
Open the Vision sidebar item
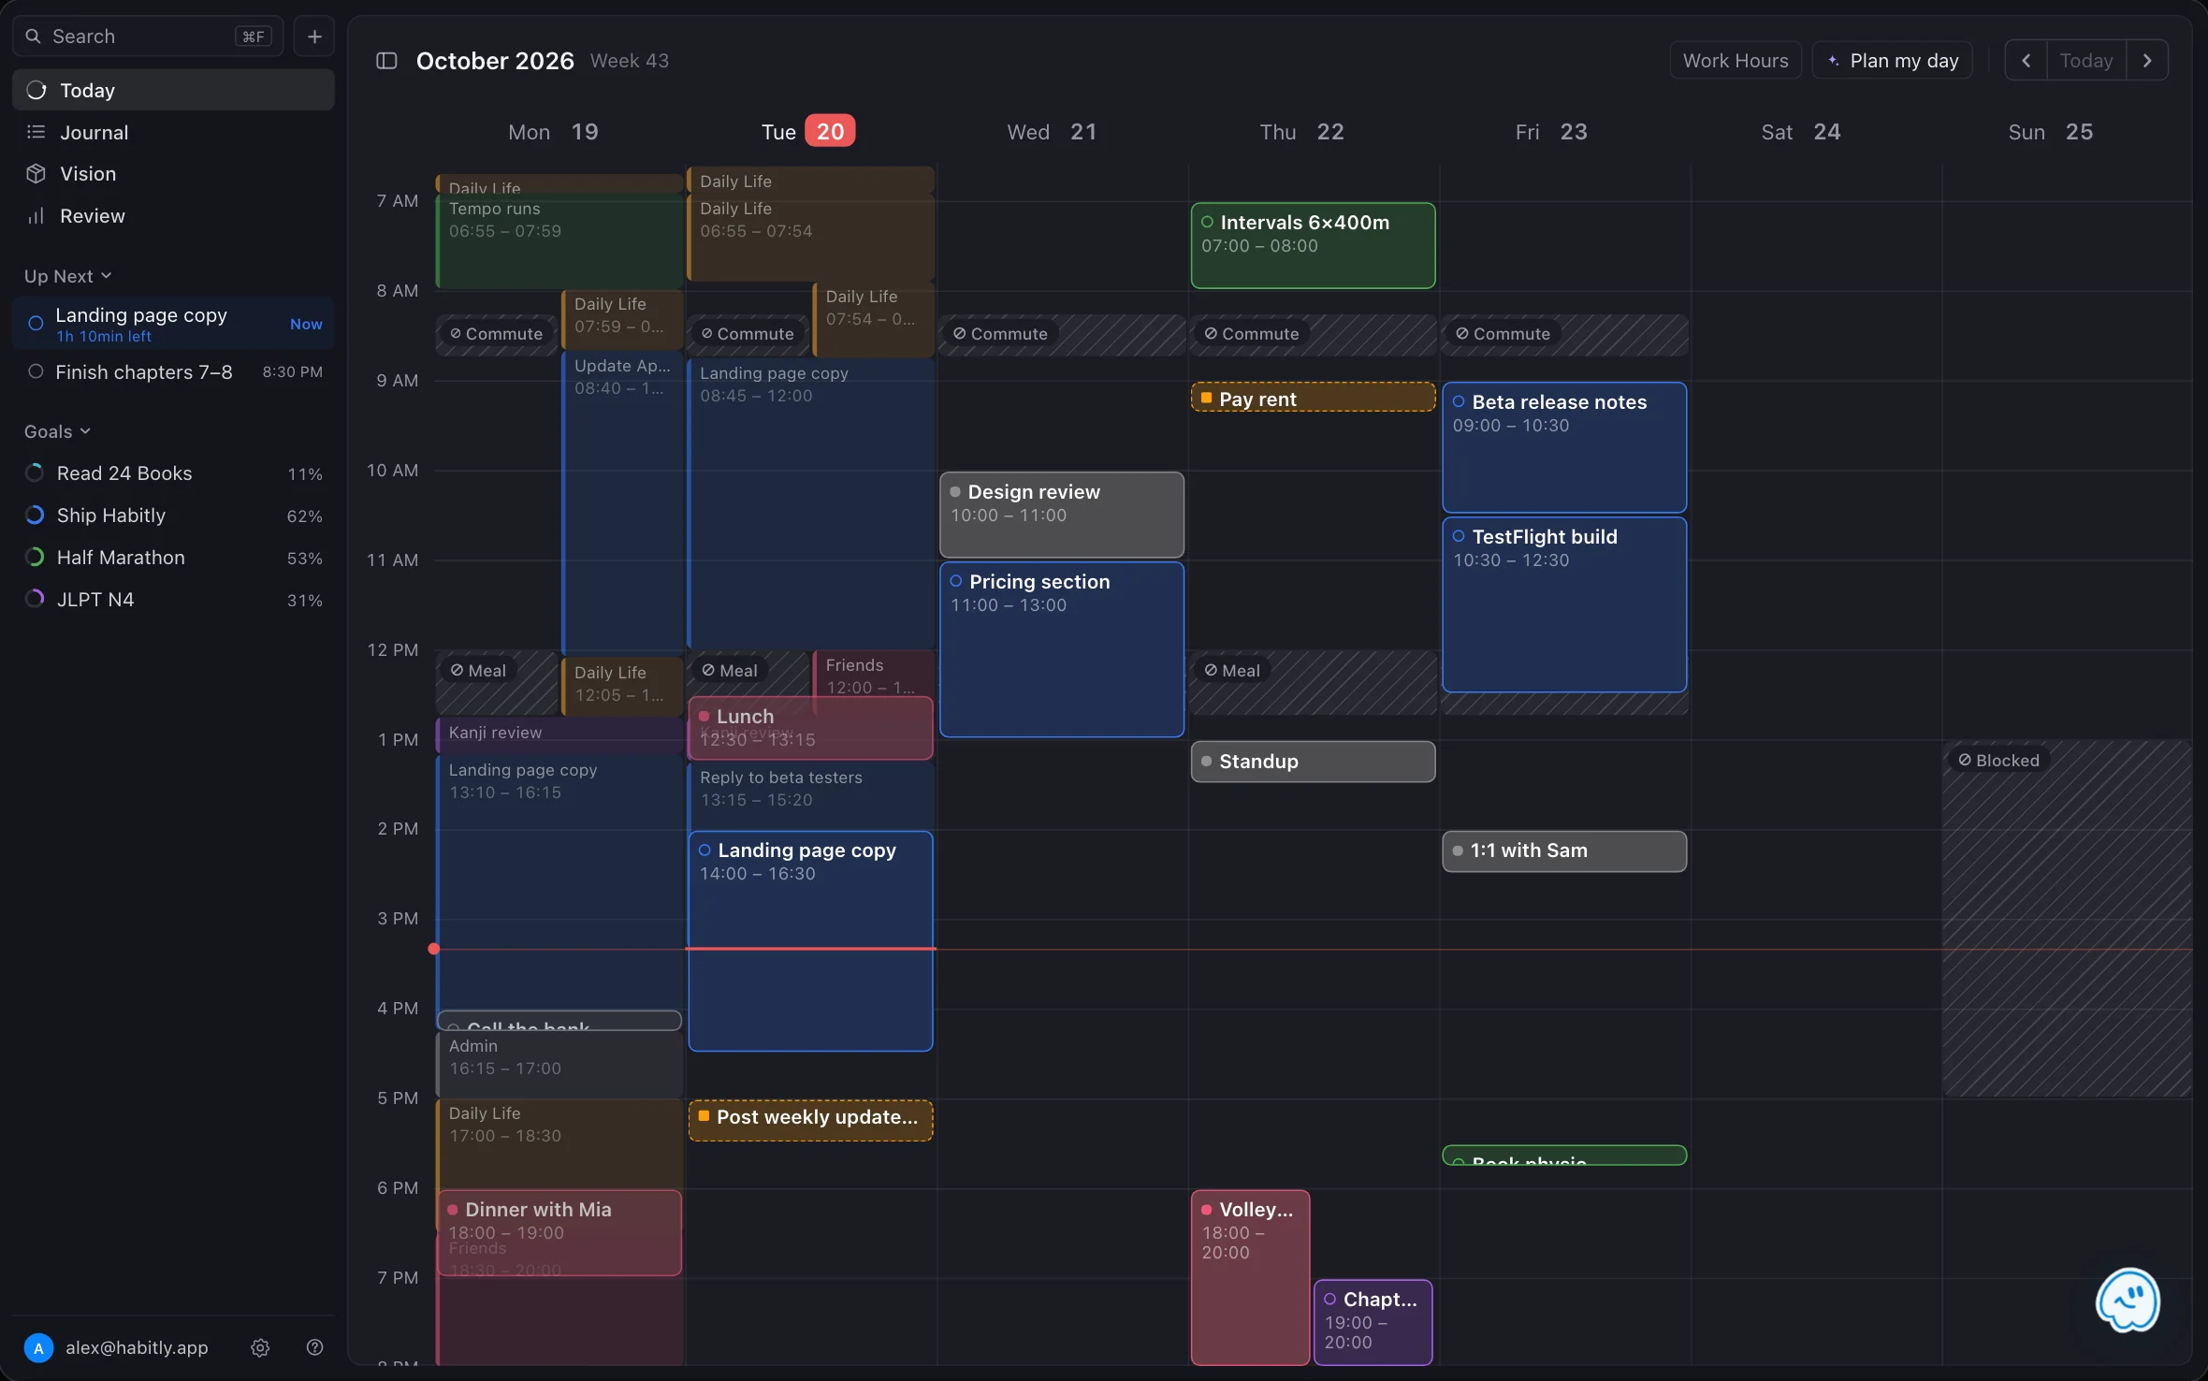173,174
